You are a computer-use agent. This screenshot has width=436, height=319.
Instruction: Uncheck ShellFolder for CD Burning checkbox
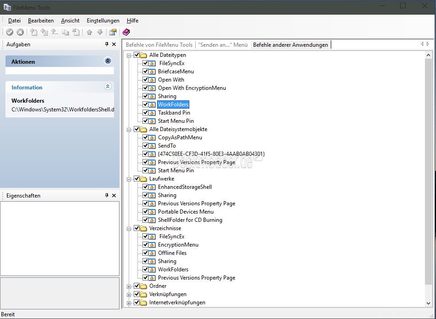point(146,220)
